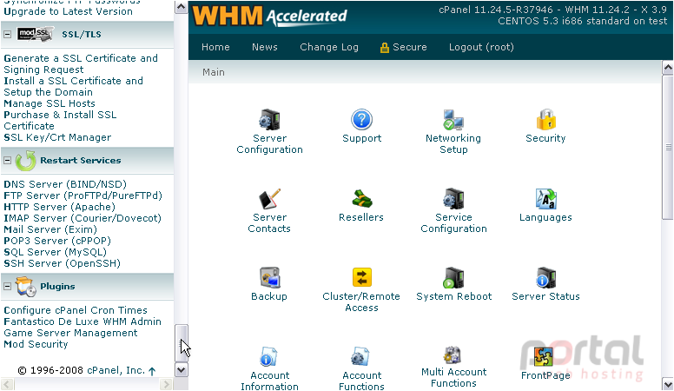Open the Resellers money icon
The width and height of the screenshot is (674, 391).
tap(361, 199)
